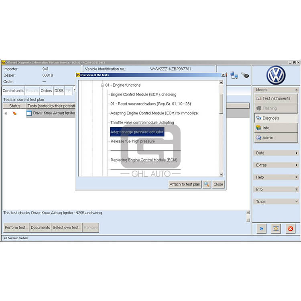301x301 pixels.
Task: Minimize the main application window
Action: point(290,63)
